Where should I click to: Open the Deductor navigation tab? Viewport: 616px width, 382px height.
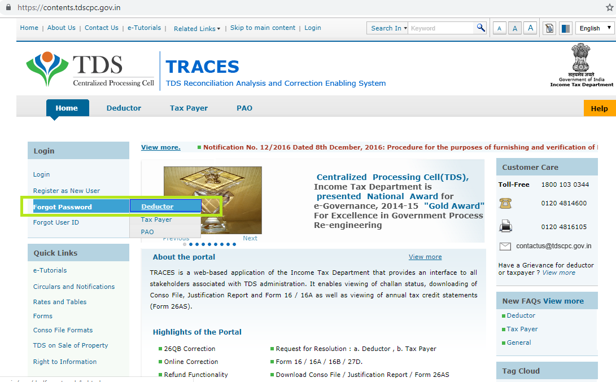pos(124,108)
